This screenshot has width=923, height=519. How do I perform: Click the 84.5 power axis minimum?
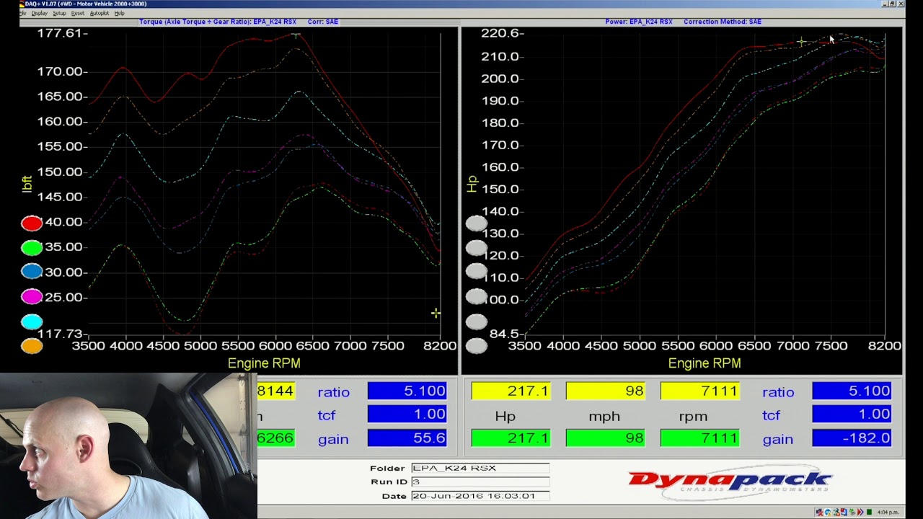(504, 334)
